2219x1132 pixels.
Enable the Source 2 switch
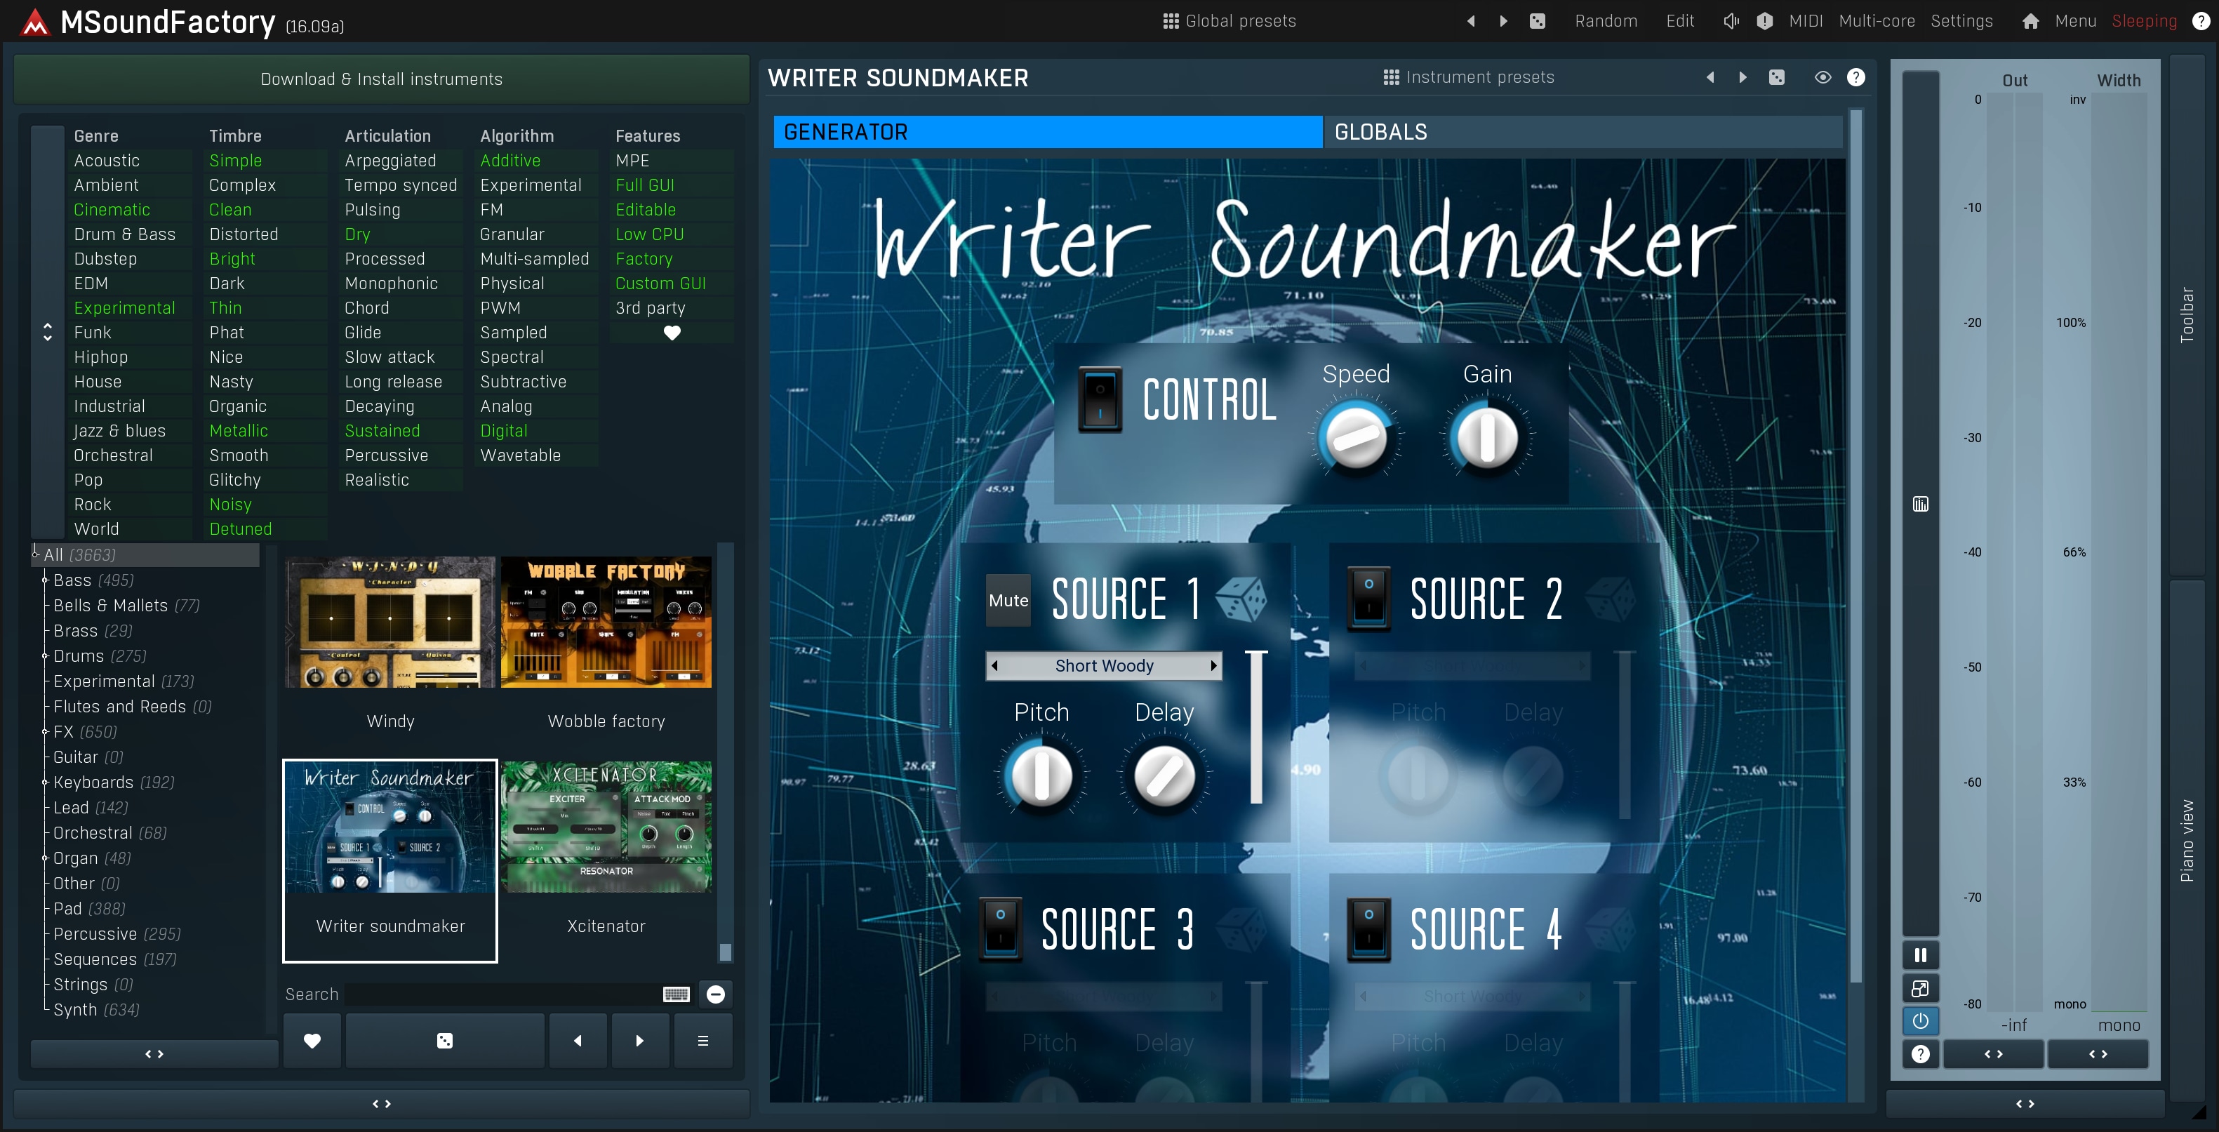click(1368, 599)
